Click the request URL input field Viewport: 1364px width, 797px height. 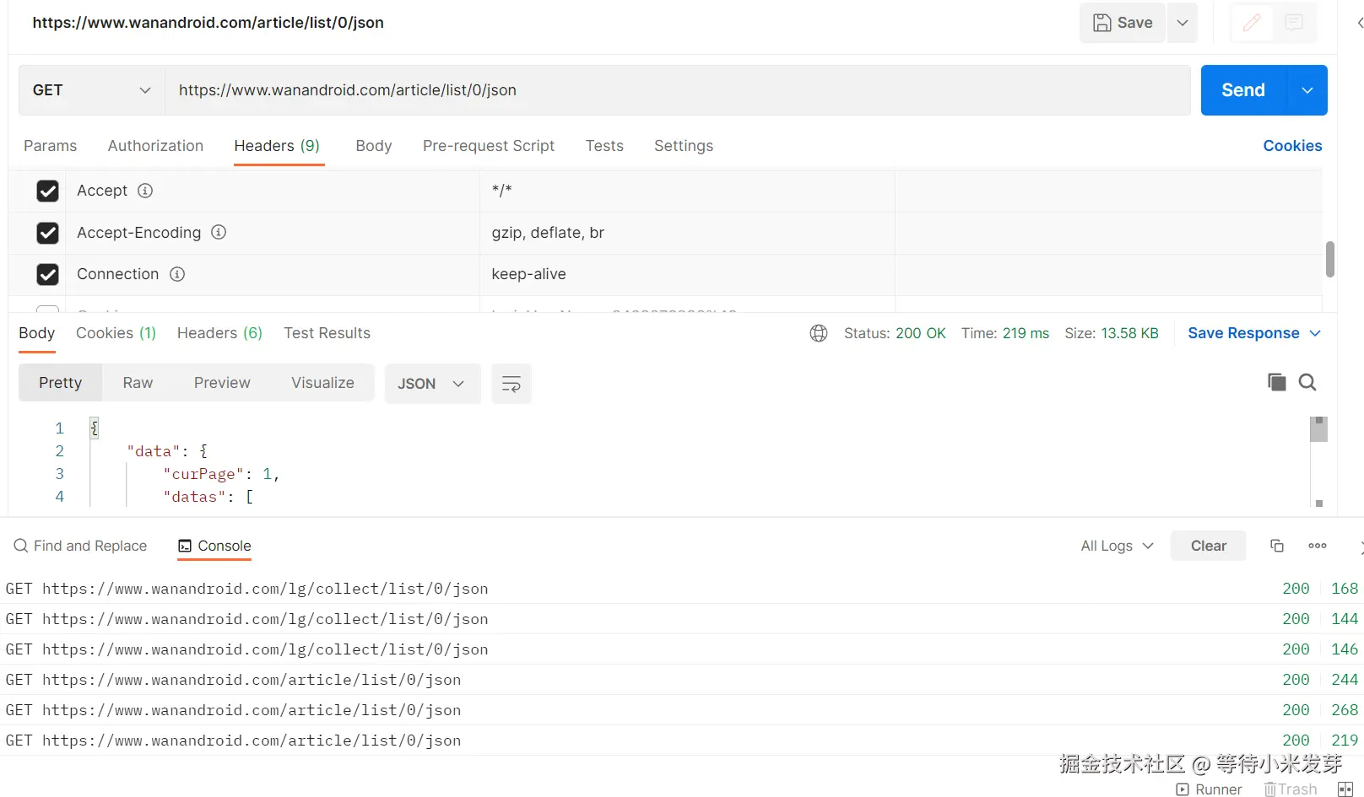[x=677, y=90]
